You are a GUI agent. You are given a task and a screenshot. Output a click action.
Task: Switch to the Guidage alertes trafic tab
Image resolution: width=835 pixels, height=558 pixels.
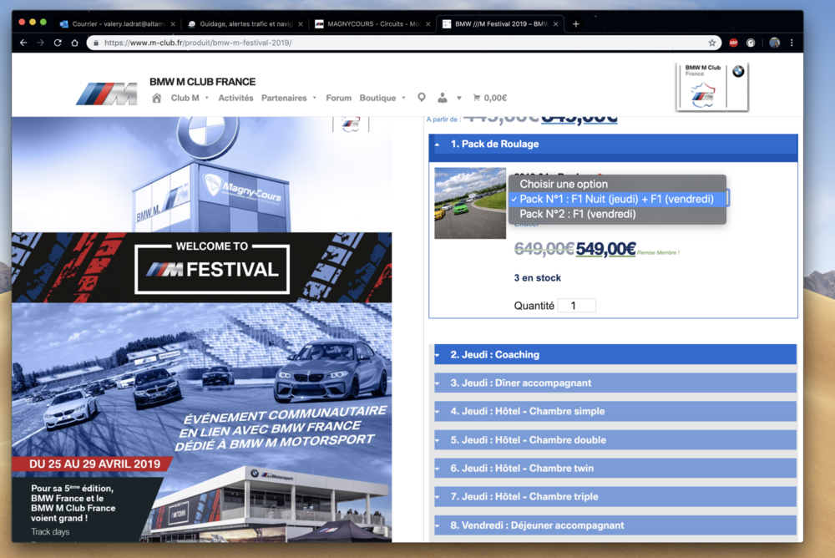[x=245, y=24]
